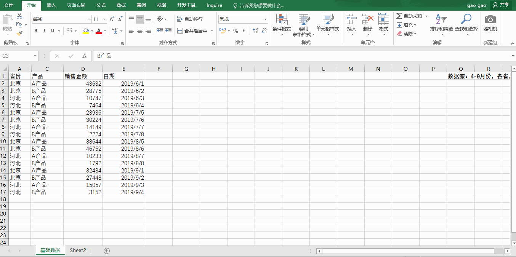
Task: Click the insert function fx icon
Action: pos(85,56)
